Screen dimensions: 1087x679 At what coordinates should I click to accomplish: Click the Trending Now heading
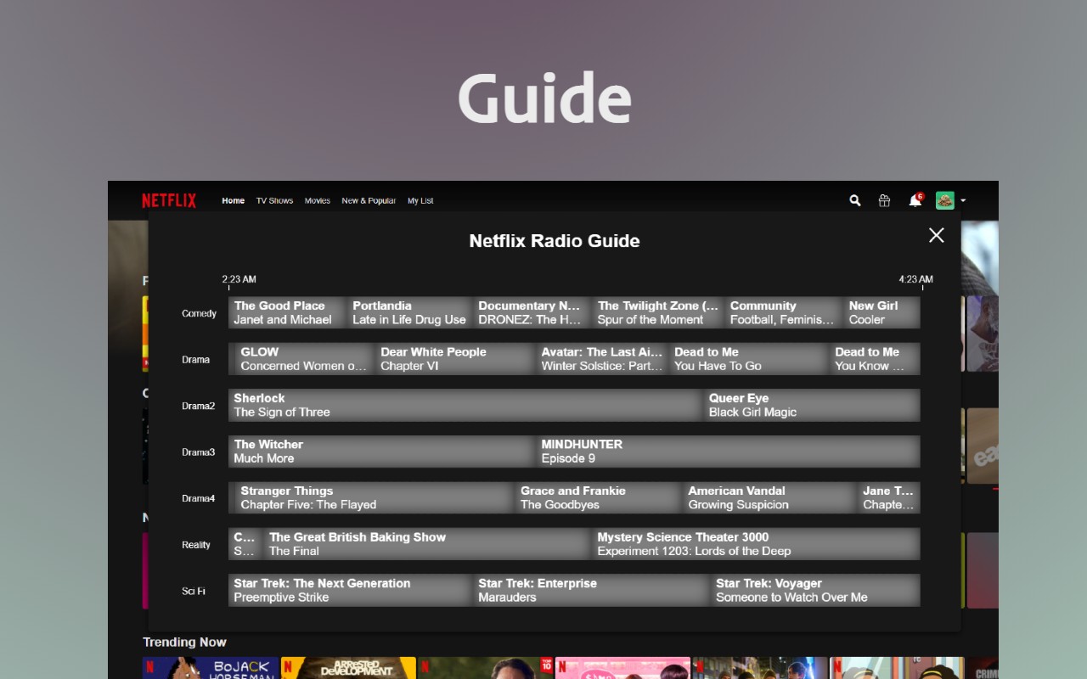click(x=184, y=642)
